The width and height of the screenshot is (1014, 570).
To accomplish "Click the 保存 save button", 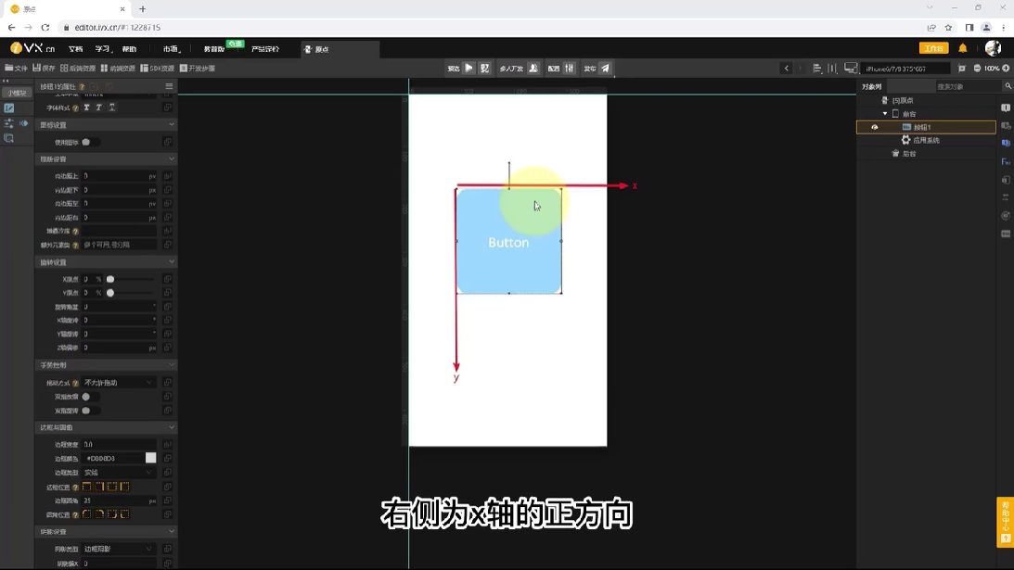I will pos(44,68).
